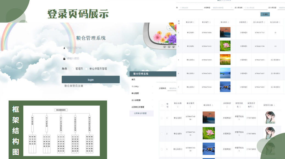Sort the 水稻种型 column in the 出入库 table
The height and width of the screenshot is (159, 285).
(247, 22)
